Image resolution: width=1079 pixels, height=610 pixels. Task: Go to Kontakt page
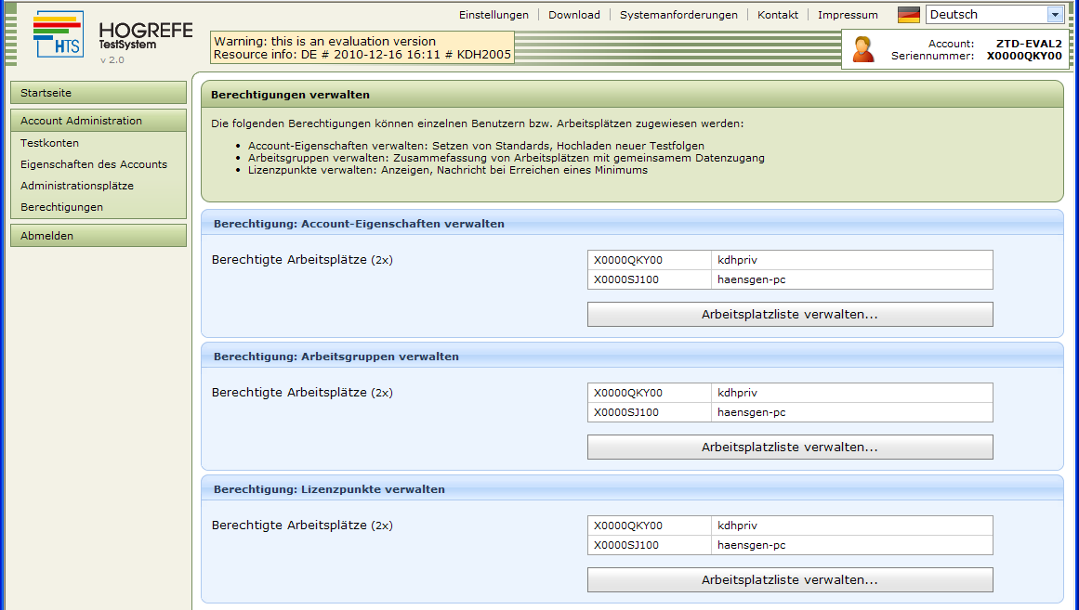click(x=777, y=15)
